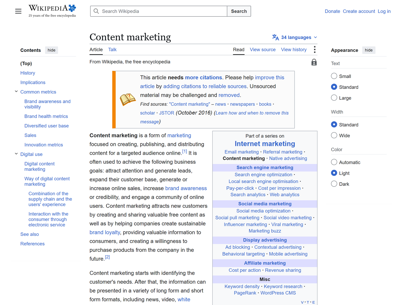The width and height of the screenshot is (407, 305).
Task: Open citation footnote [1]
Action: (x=185, y=151)
